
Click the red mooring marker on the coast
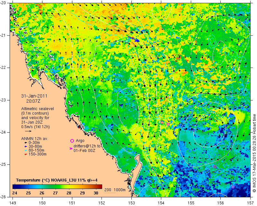point(79,127)
